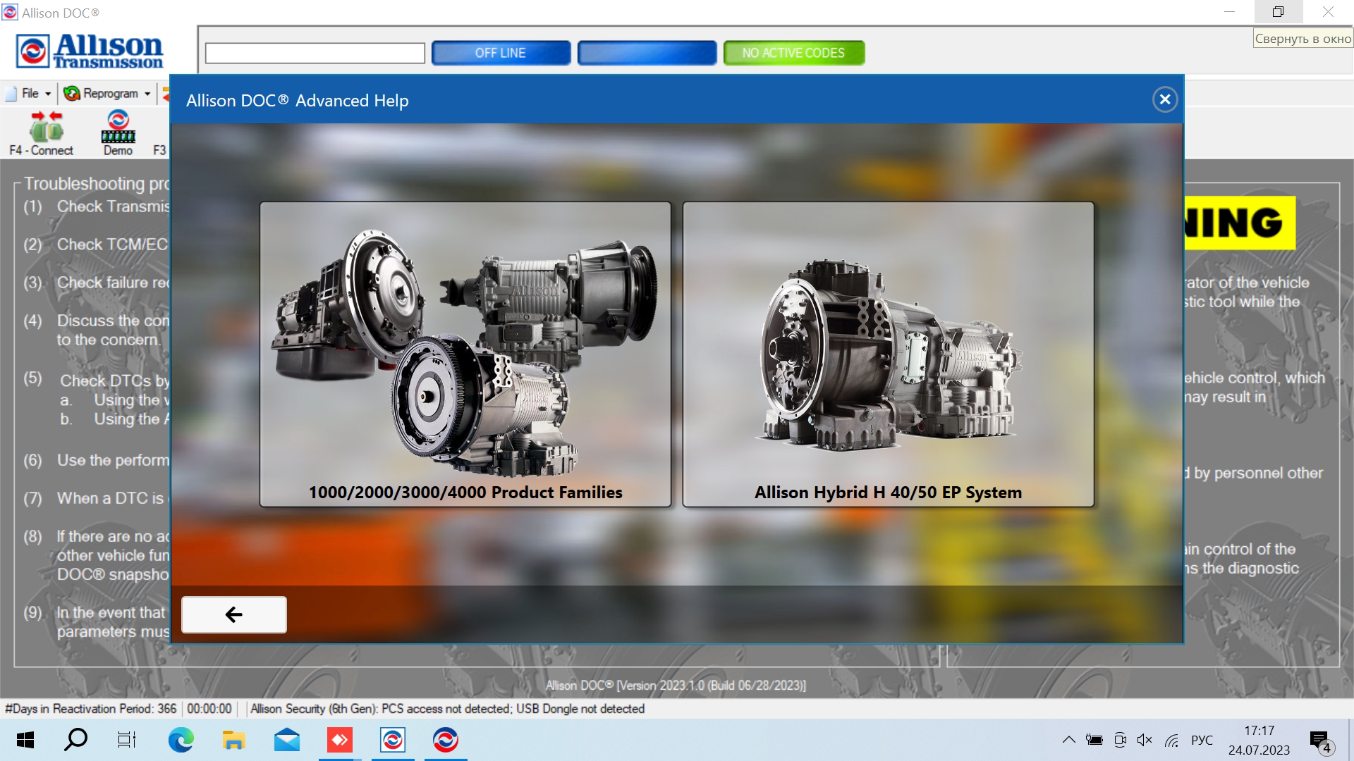Switch the РУС keyboard language

point(1201,740)
